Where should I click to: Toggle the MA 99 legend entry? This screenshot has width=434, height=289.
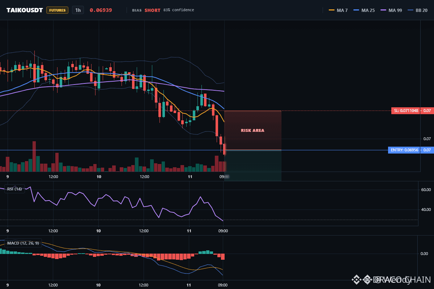pos(391,10)
